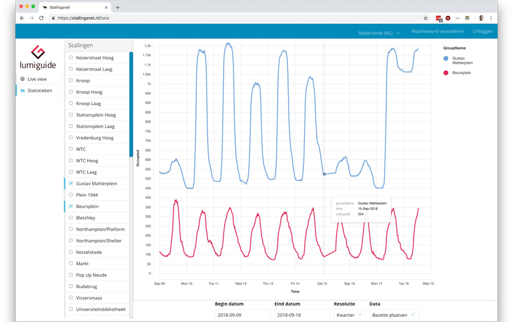Click the Uitloggen link
Image resolution: width=514 pixels, height=322 pixels.
tap(482, 31)
